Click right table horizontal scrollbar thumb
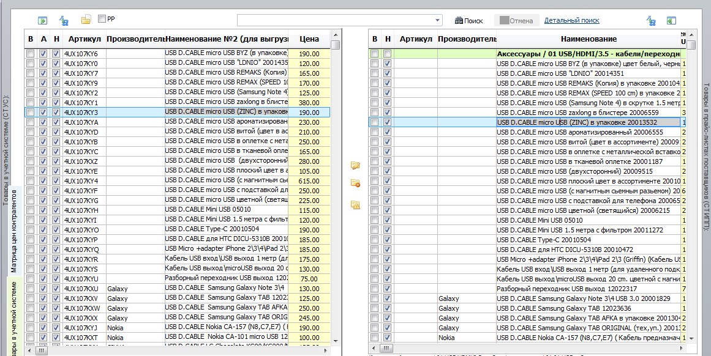Screen dimensions: 711x356 coord(386,348)
